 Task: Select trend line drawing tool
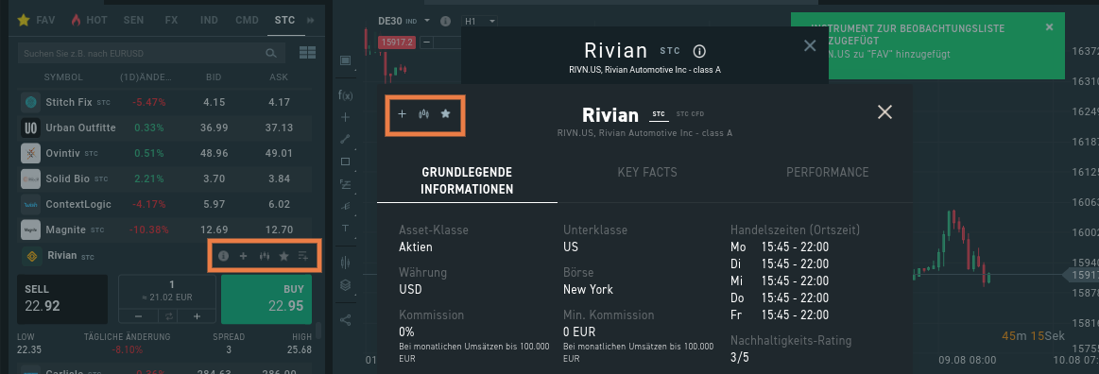coord(345,139)
